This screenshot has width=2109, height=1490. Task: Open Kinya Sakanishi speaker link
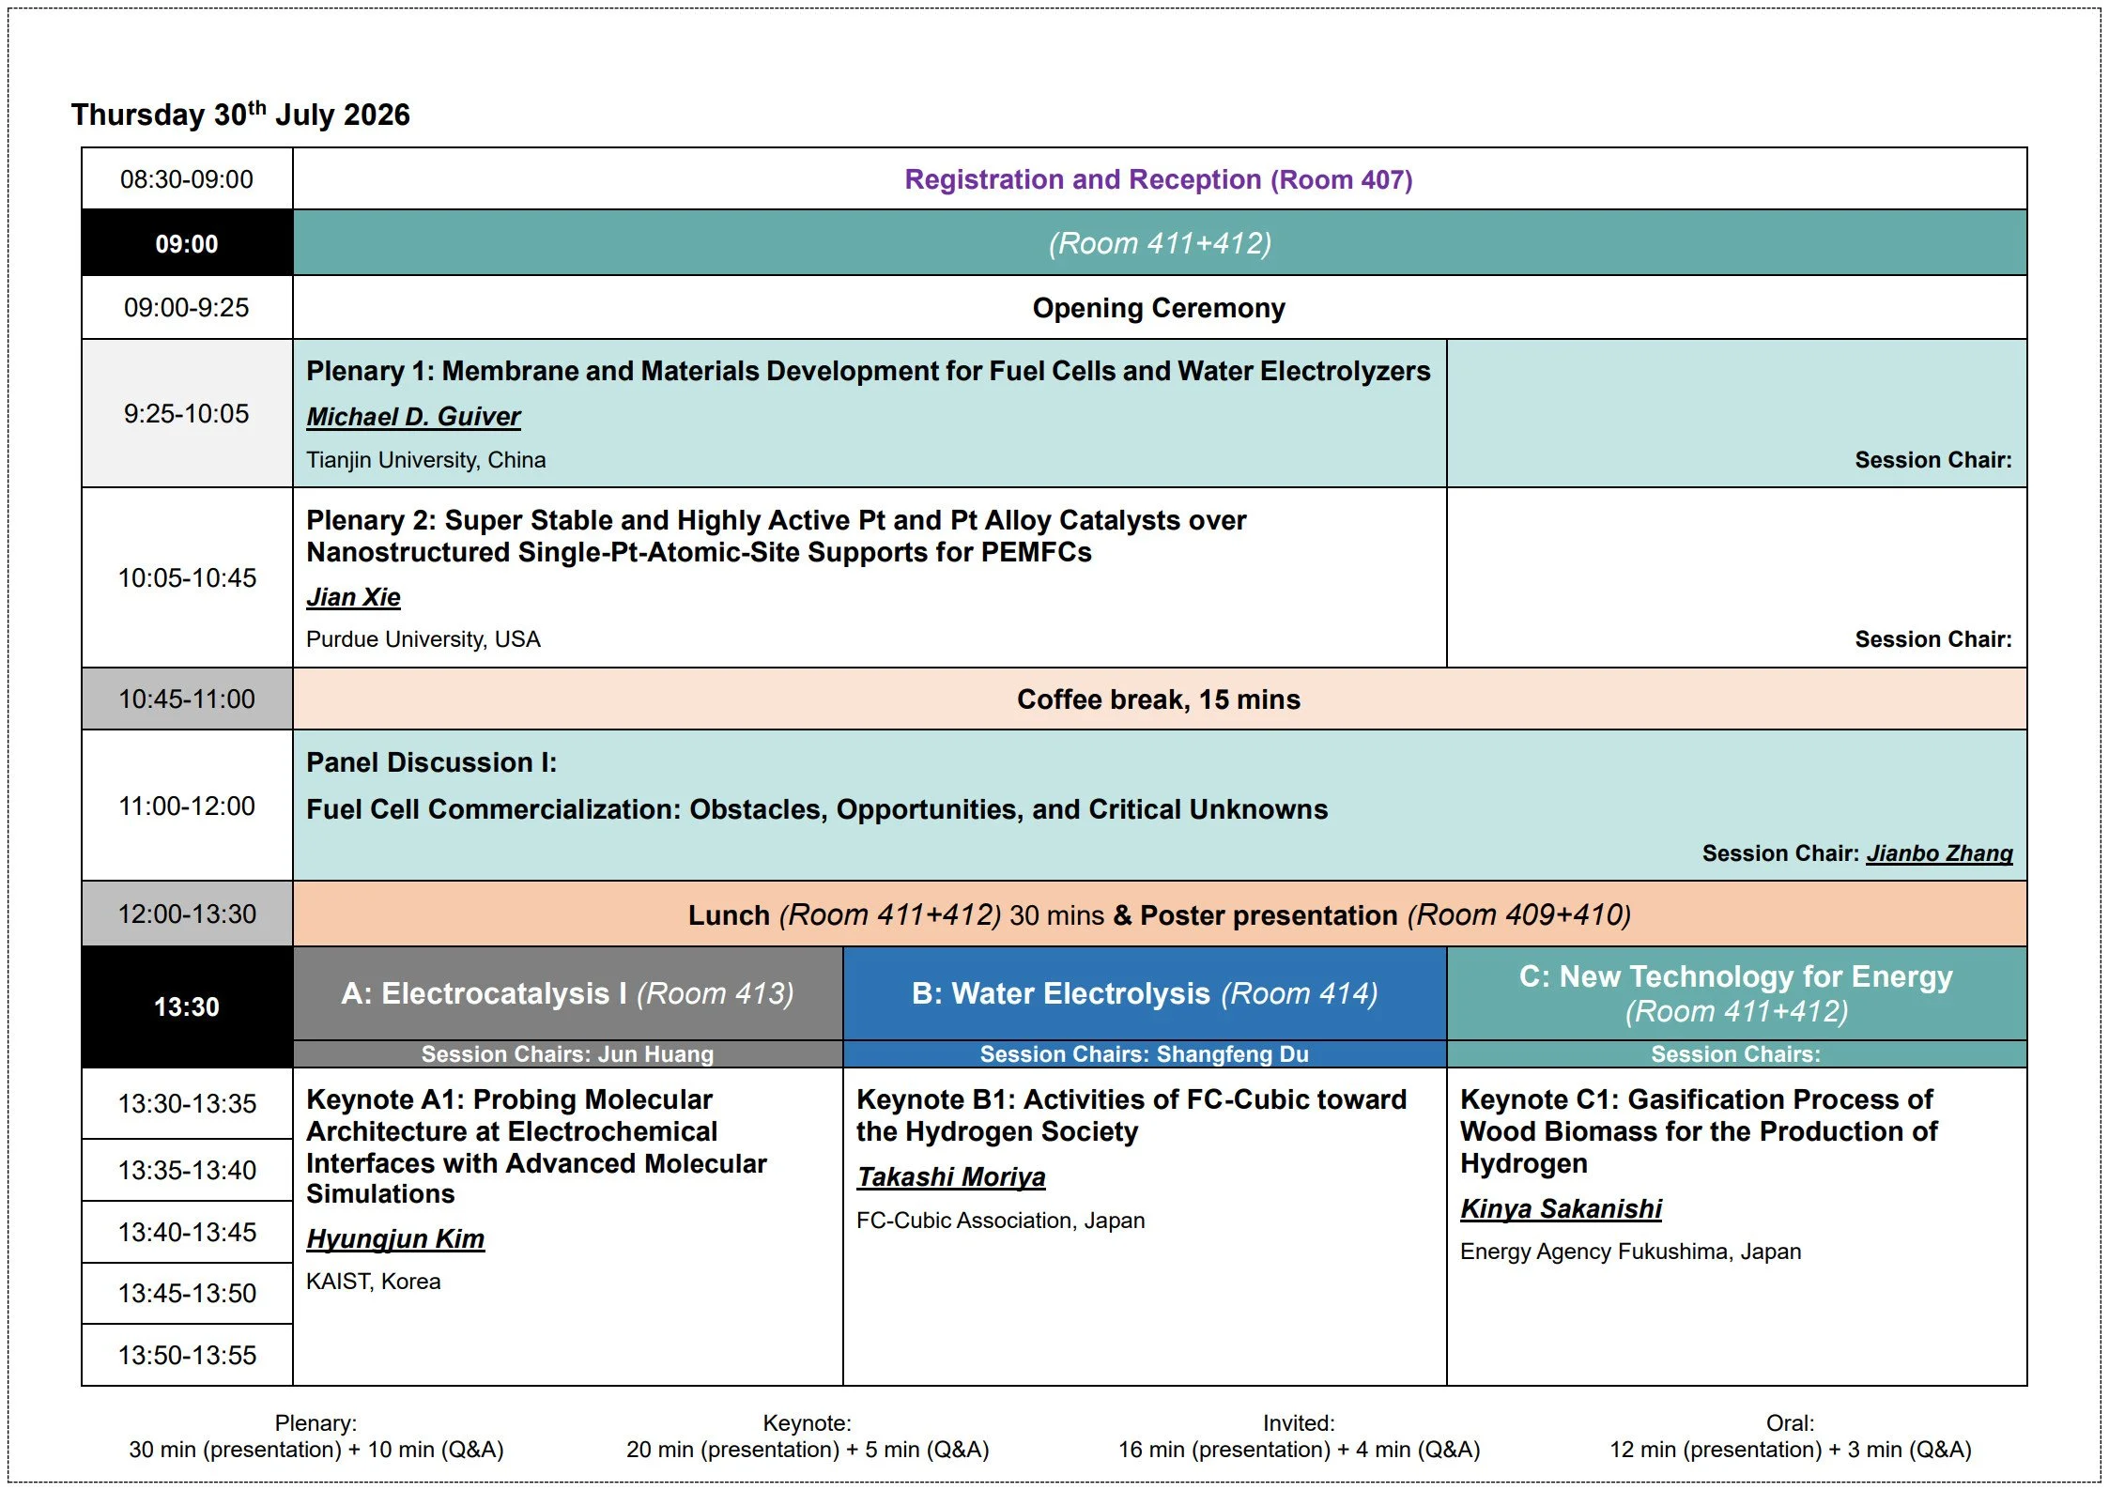(x=1561, y=1209)
